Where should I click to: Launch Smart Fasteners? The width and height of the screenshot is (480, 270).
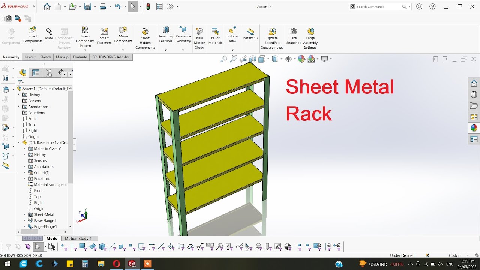104,36
